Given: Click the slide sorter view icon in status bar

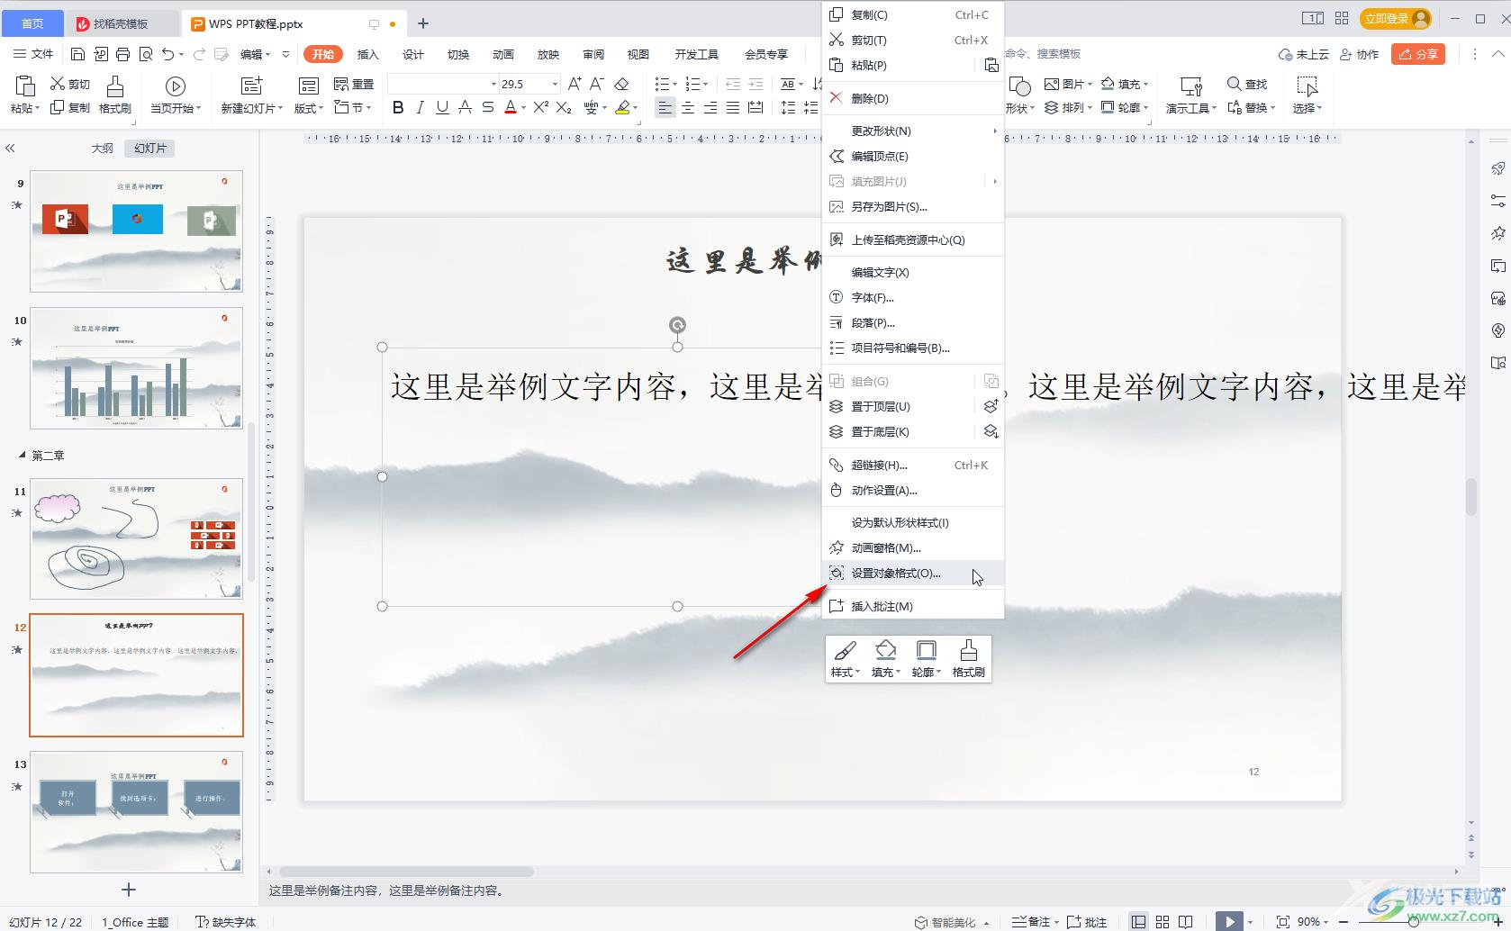Looking at the screenshot, I should click(x=1163, y=922).
